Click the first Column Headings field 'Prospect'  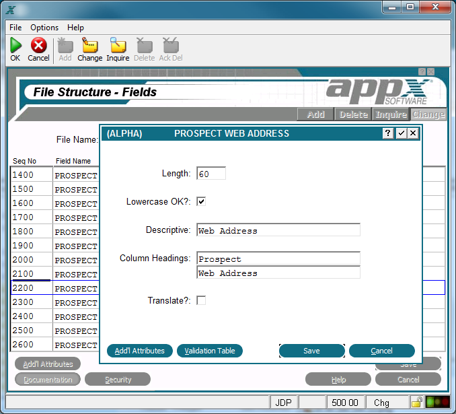[278, 258]
